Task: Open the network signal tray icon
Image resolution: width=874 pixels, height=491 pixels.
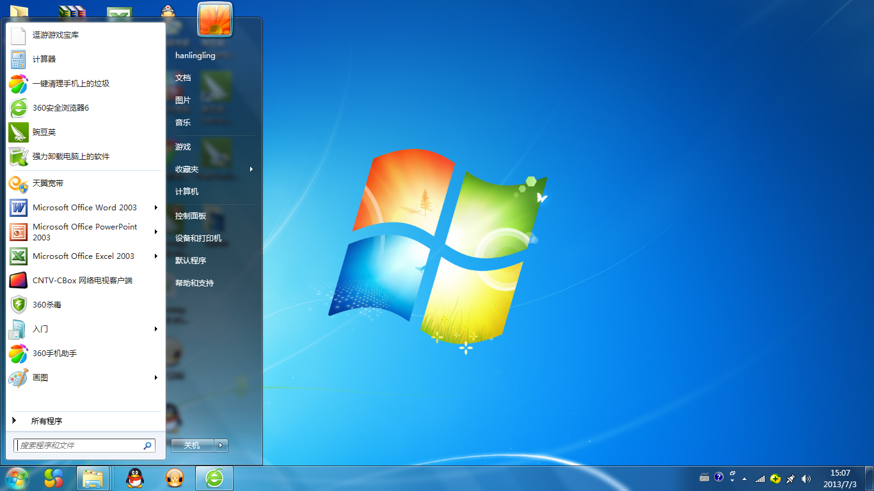Action: (x=760, y=479)
